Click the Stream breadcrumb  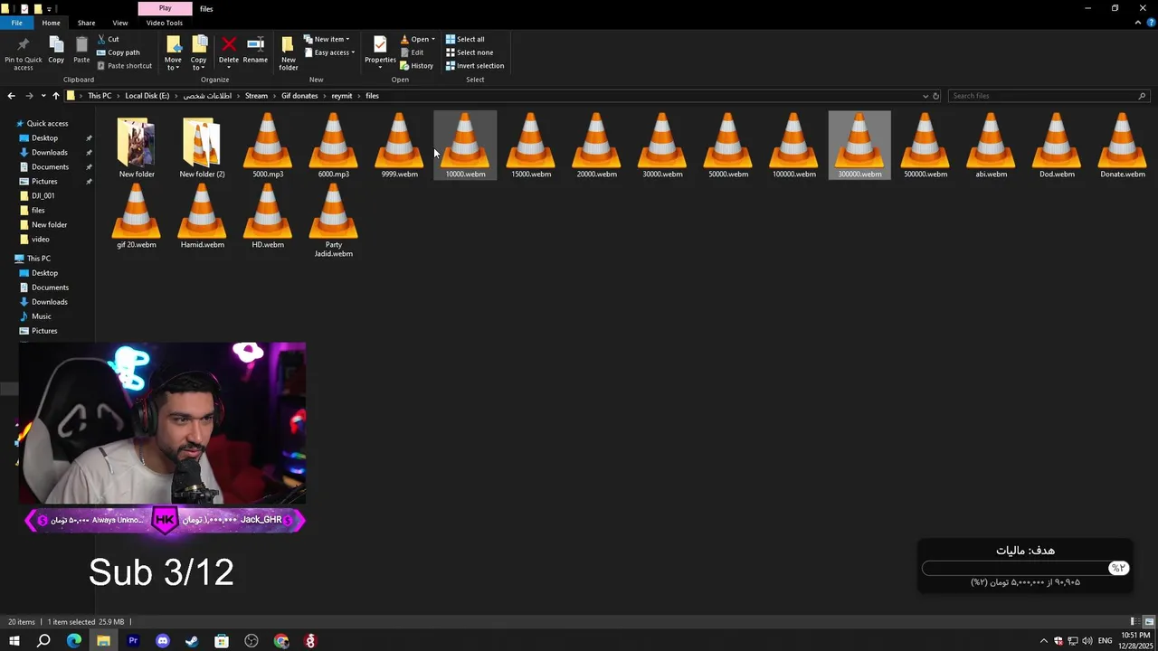pos(256,96)
